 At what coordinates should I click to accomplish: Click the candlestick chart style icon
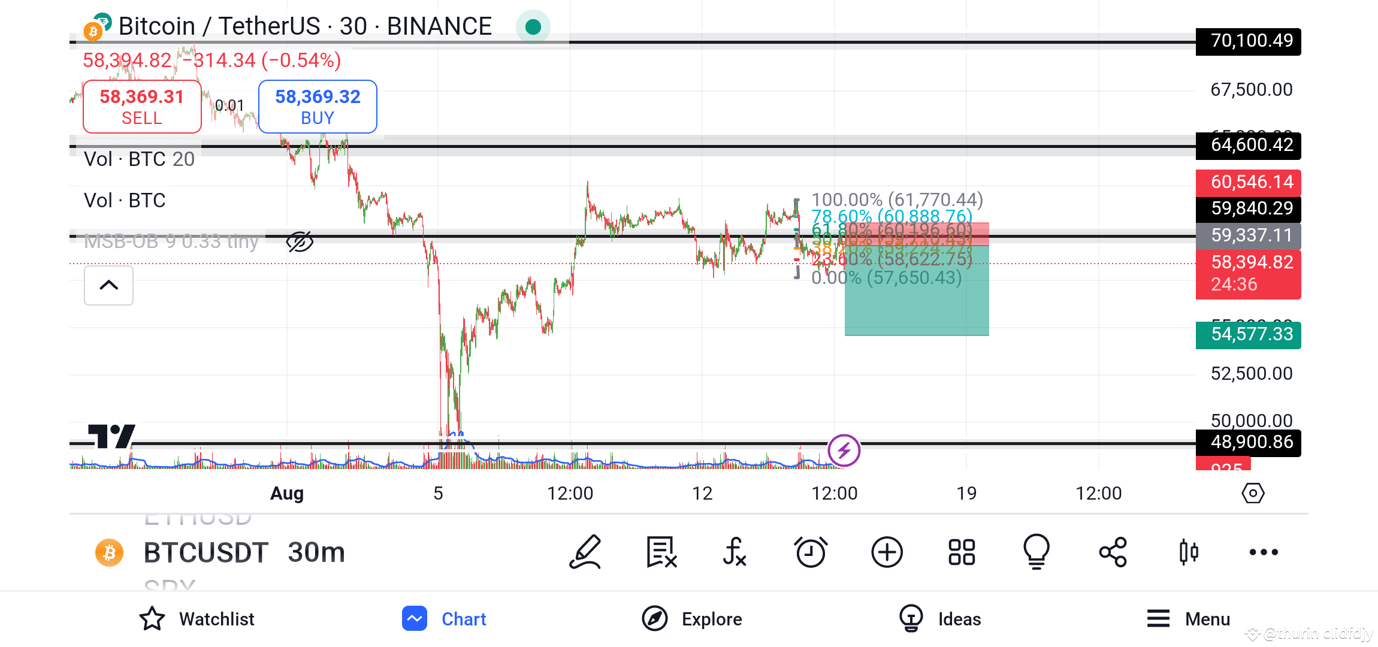click(x=1188, y=552)
